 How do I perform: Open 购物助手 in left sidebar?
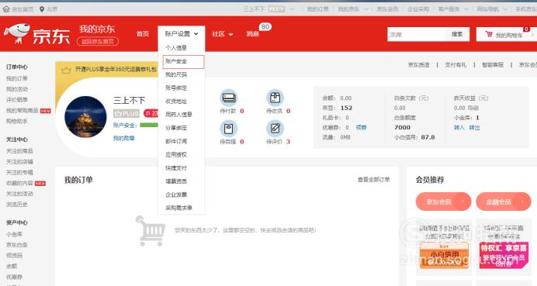[x=17, y=121]
